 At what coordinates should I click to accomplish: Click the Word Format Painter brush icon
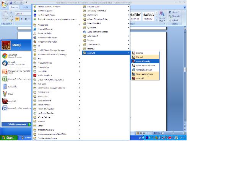(x=11, y=20)
